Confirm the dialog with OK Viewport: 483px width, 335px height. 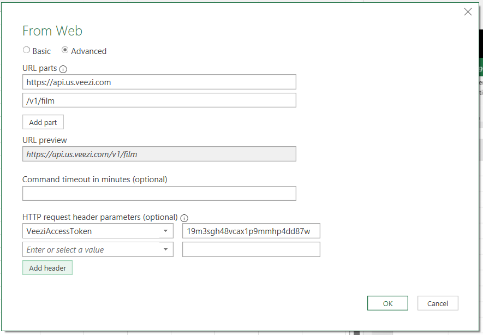(387, 303)
